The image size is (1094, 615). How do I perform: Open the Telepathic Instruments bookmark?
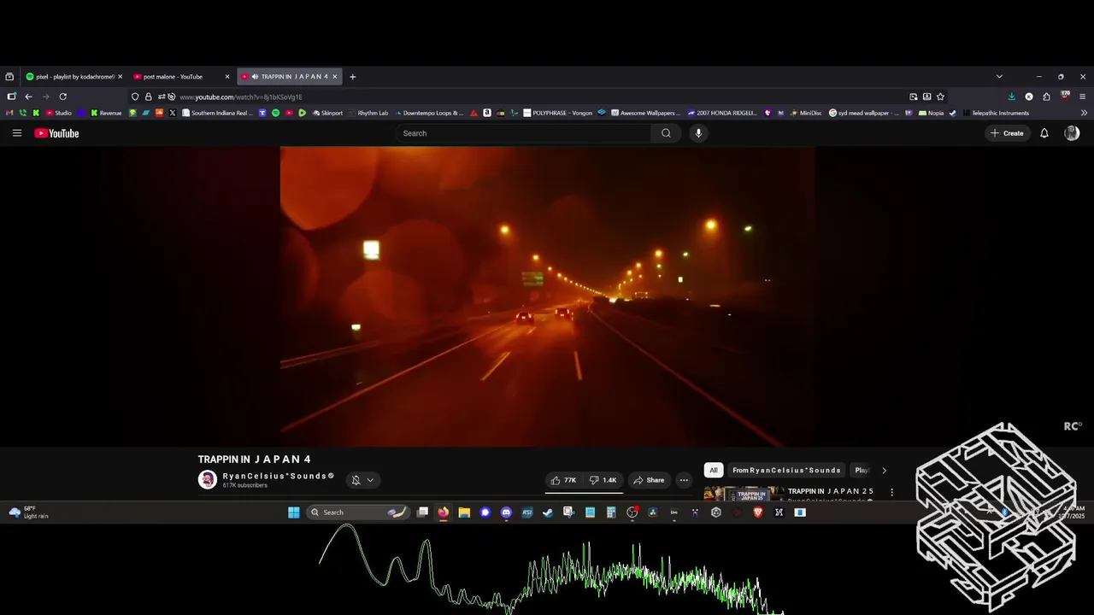pos(995,113)
